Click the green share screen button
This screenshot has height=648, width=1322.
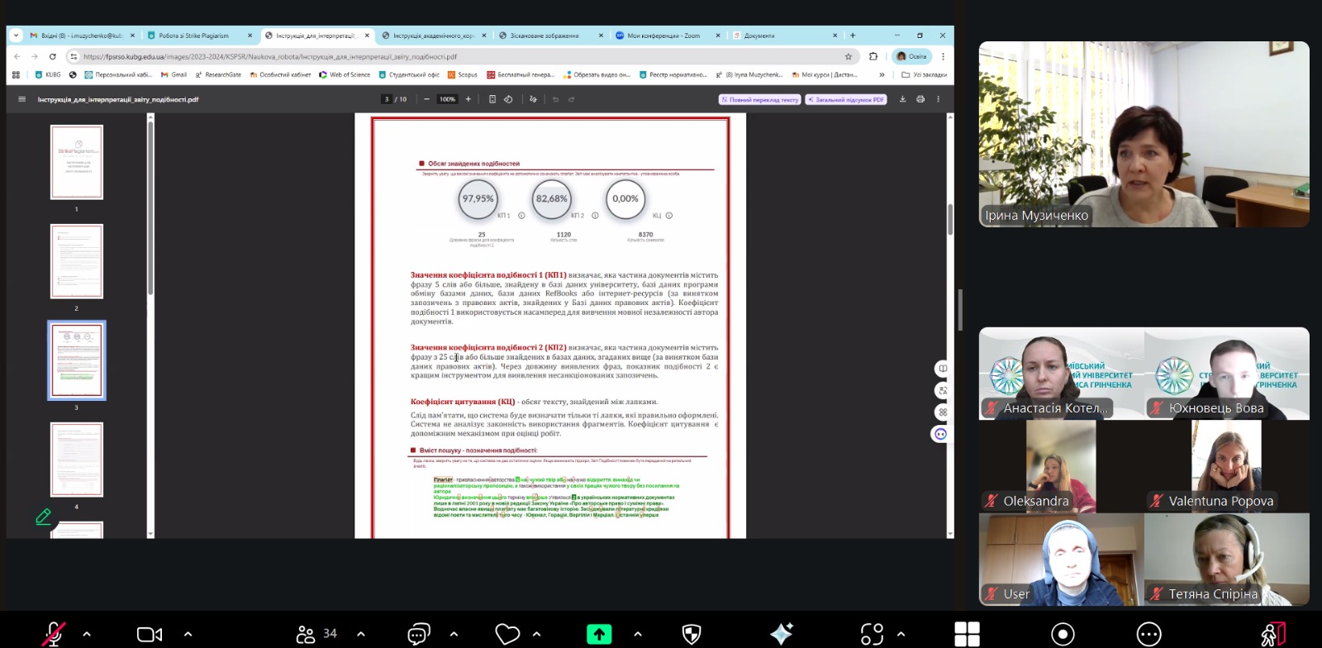tap(599, 634)
